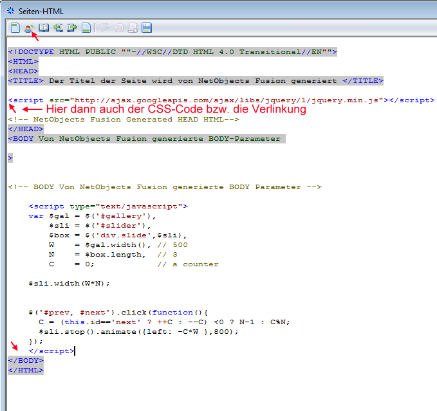Click the jquery.min.js script src line

(221, 100)
